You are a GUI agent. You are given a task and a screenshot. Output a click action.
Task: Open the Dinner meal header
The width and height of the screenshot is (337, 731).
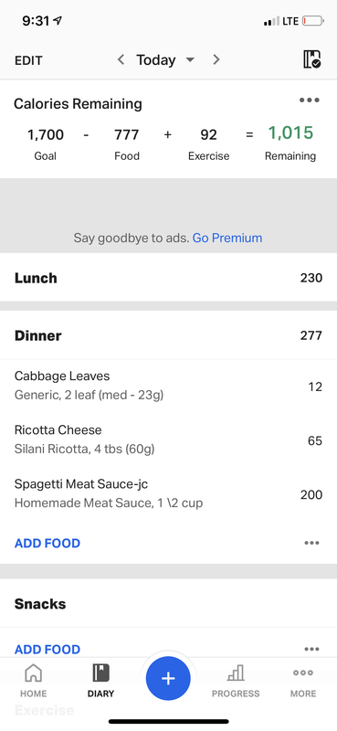click(168, 335)
